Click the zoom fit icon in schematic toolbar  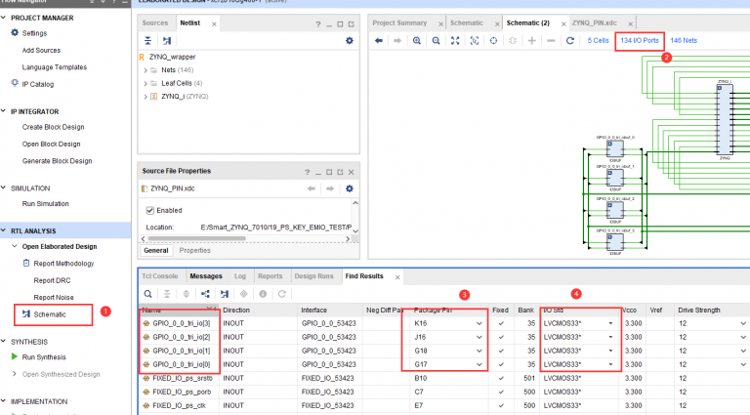454,40
